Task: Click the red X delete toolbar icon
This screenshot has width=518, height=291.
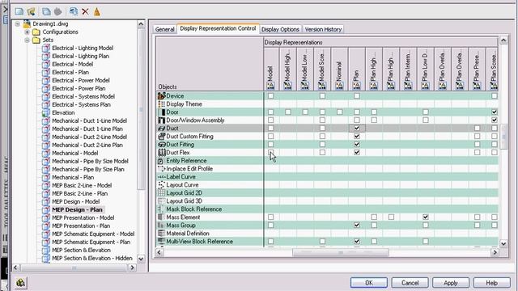Action: click(85, 11)
